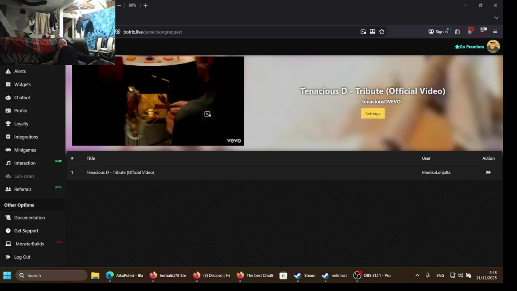Image resolution: width=517 pixels, height=291 pixels.
Task: Open the Steam taskbar window
Action: (305, 275)
